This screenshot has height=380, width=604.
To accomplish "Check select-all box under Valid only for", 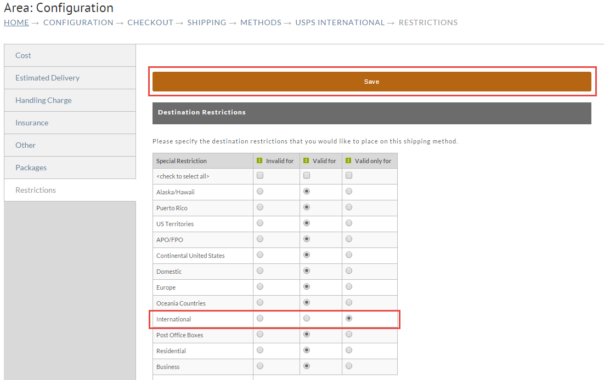I will [x=349, y=175].
